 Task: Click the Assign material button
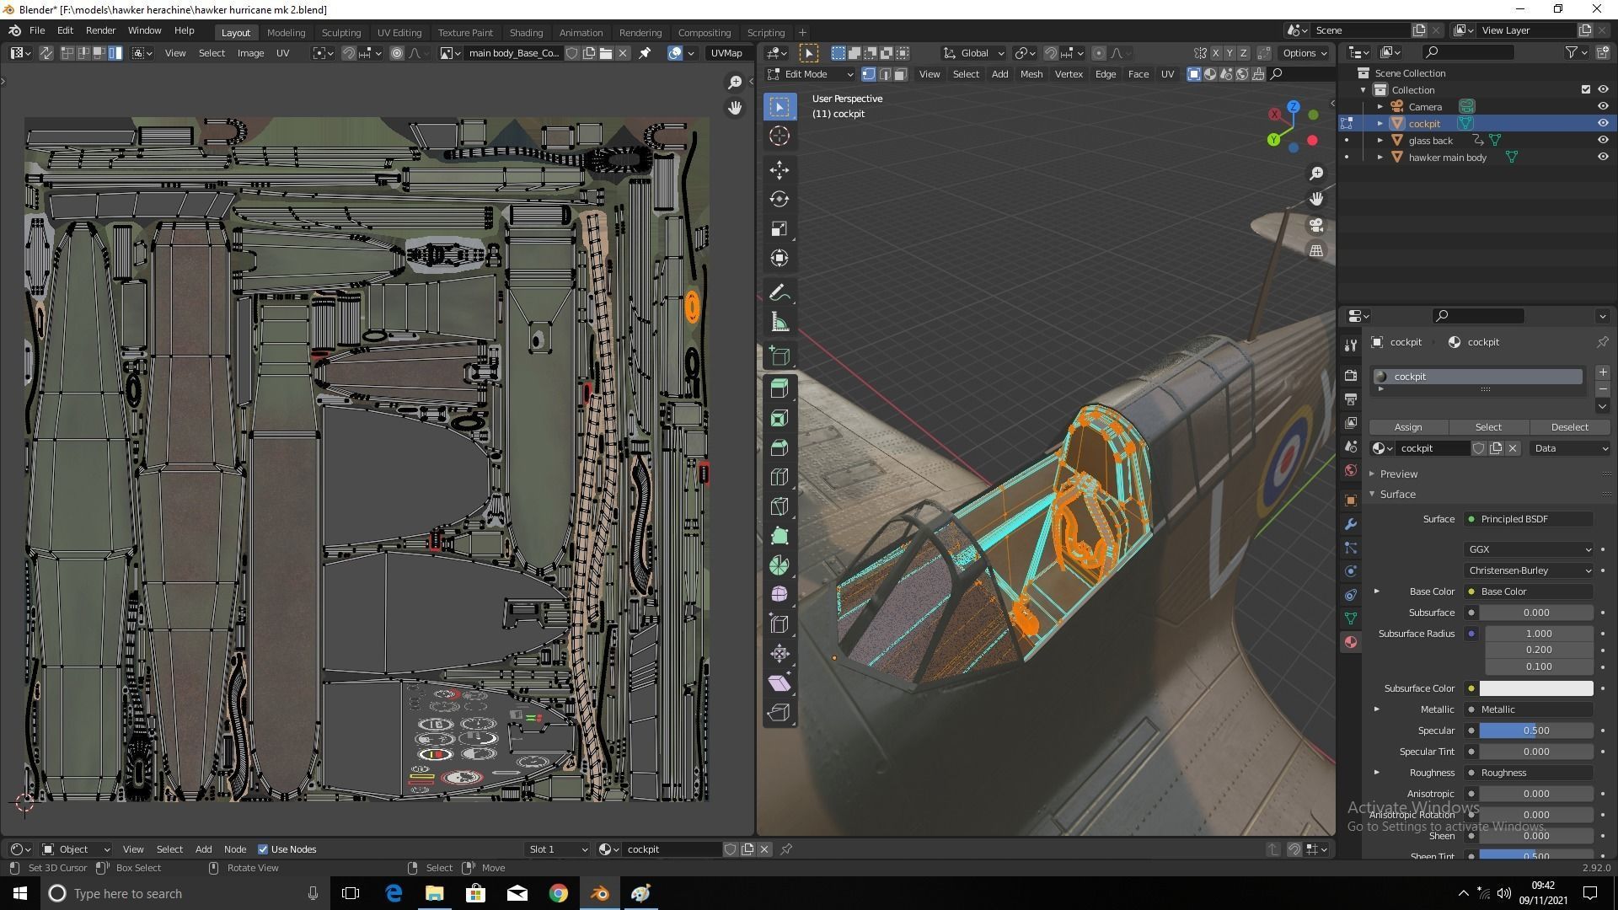tap(1407, 427)
